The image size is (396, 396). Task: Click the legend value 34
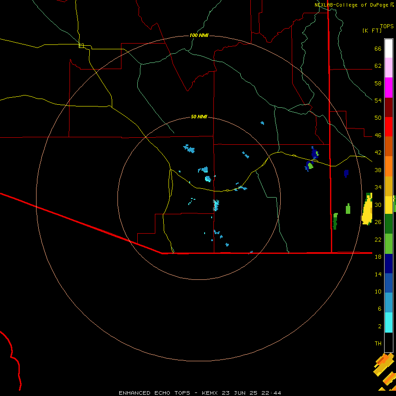(x=378, y=187)
